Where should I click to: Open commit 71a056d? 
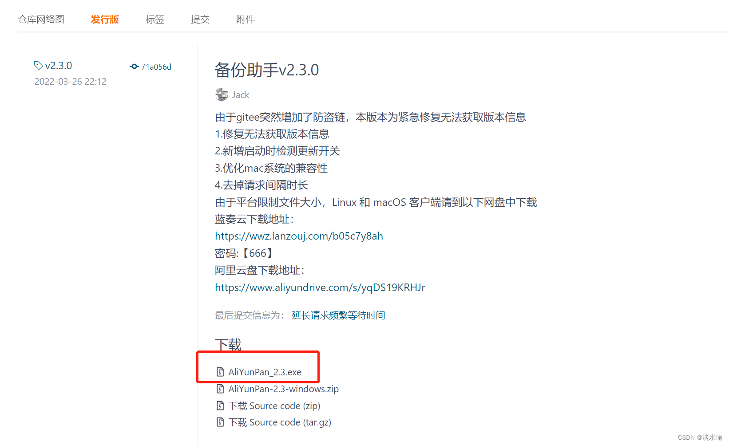point(156,67)
